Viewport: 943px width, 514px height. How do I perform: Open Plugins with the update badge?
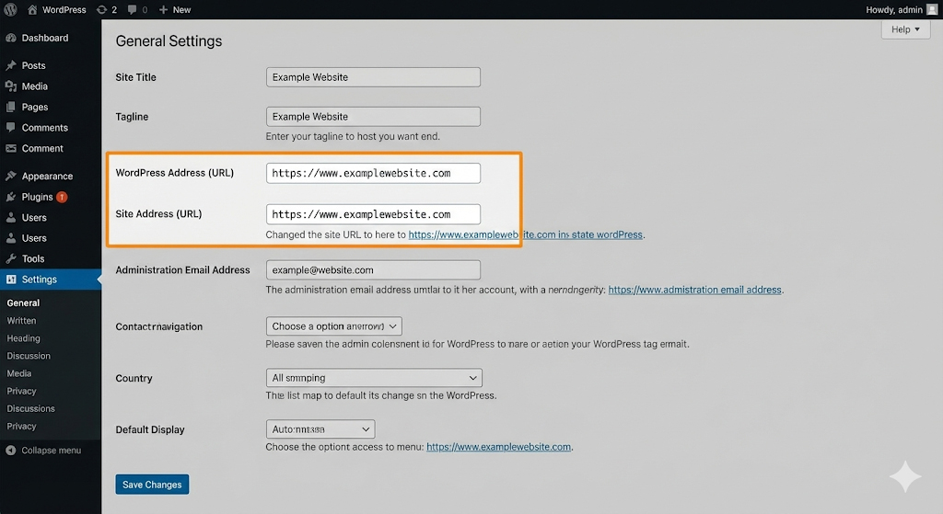coord(37,197)
